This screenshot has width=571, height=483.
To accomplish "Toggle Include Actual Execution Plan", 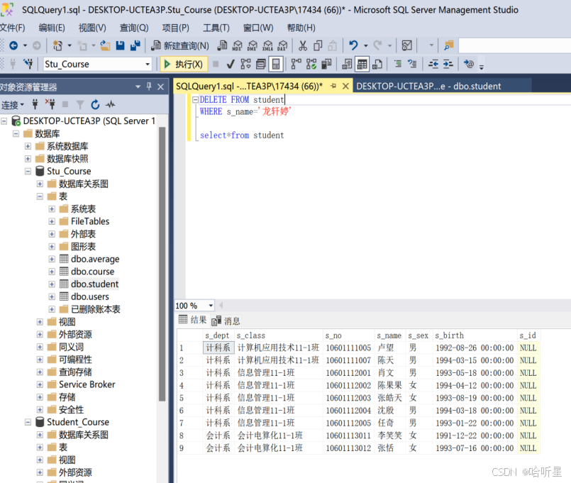I will tap(296, 64).
